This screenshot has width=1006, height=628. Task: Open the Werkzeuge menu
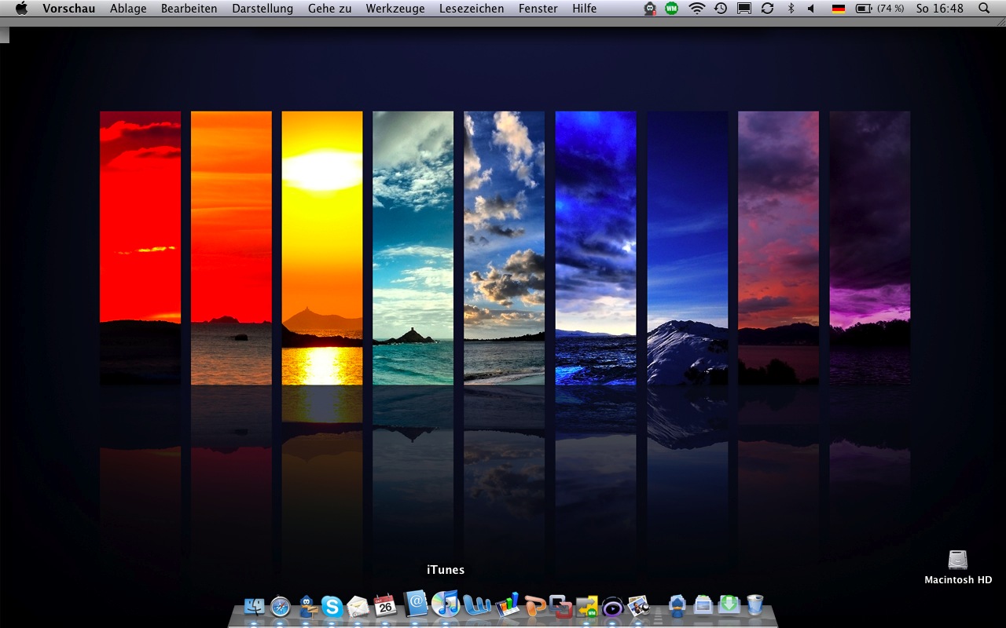[395, 9]
